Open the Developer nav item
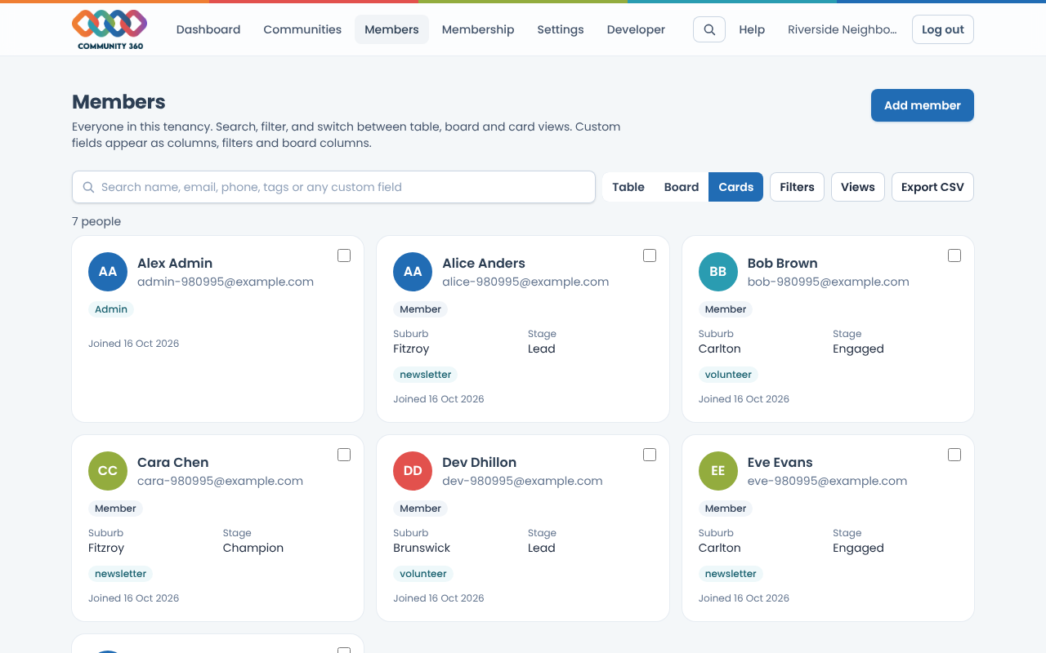Screen dimensions: 1046x653 coord(636,29)
